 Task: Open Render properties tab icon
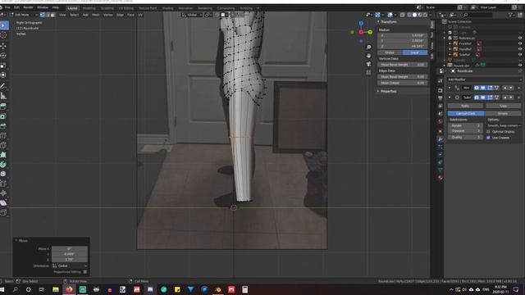pyautogui.click(x=440, y=90)
